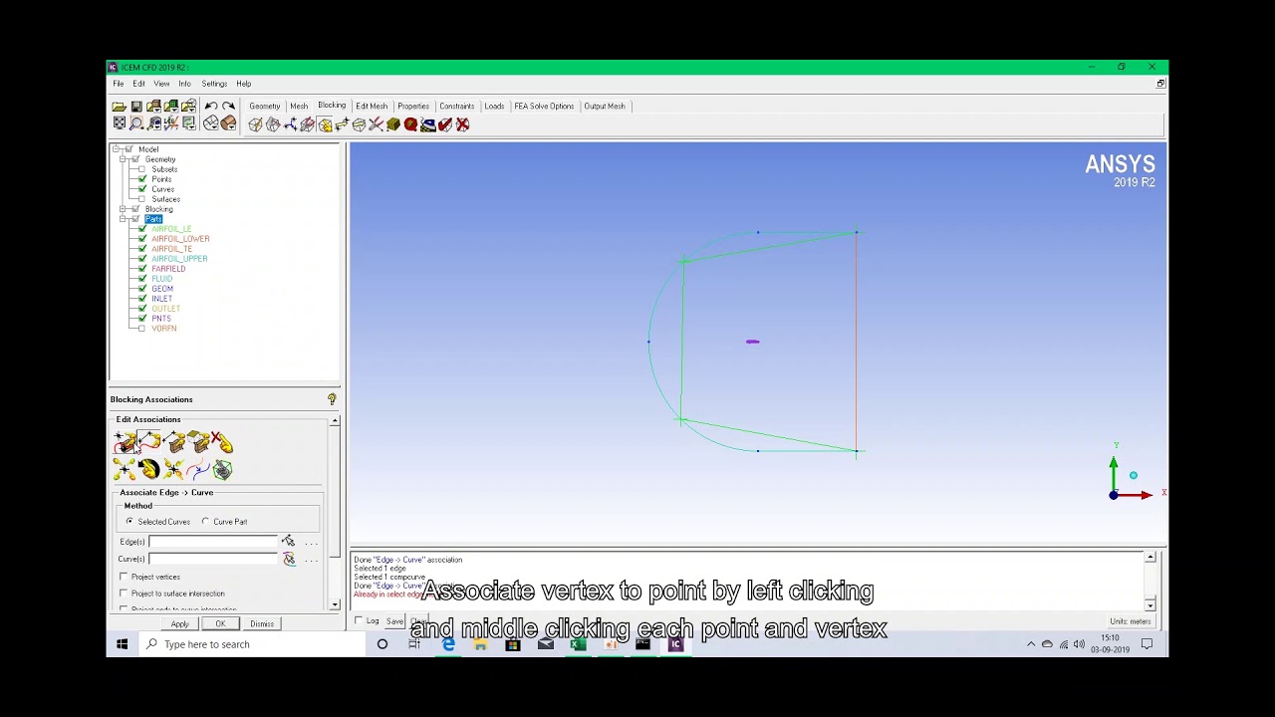Viewport: 1275px width, 717px height.
Task: Toggle the Curves visibility checkbox
Action: pos(142,189)
